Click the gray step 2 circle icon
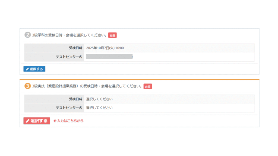The width and height of the screenshot is (278, 156). tap(27, 35)
